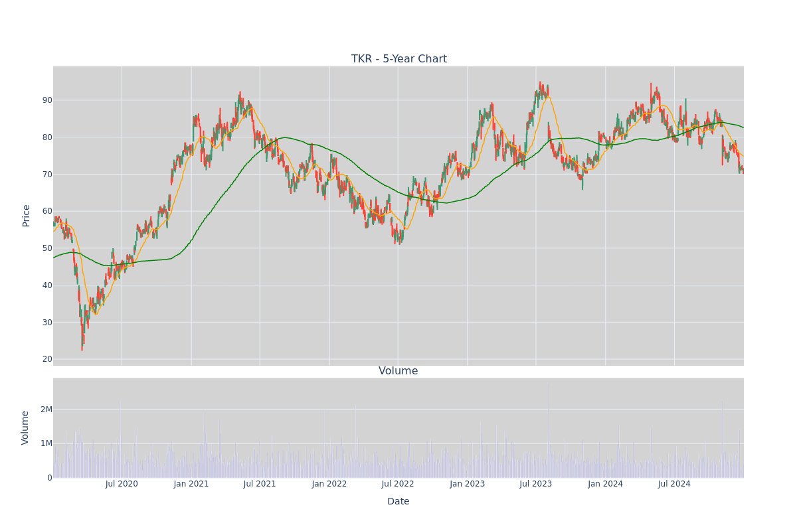
Task: Pick the "Jul 2024" date tick label
Action: pos(674,484)
